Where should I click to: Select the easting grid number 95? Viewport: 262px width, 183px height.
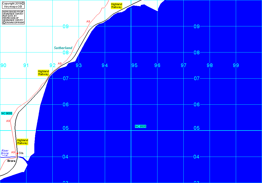tap(134, 66)
